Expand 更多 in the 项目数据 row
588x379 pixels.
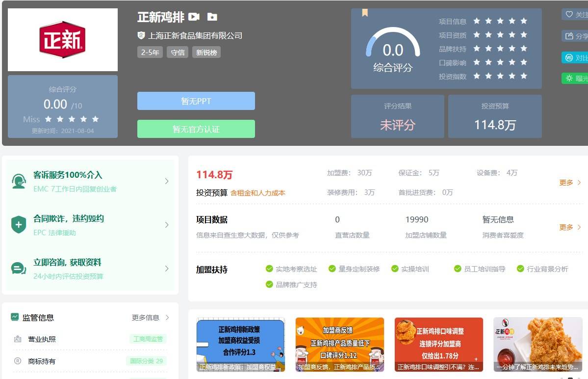(x=570, y=227)
